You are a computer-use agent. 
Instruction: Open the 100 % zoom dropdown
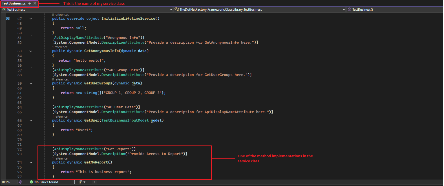pyautogui.click(x=16, y=182)
